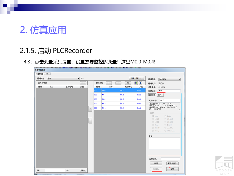This screenshot has width=234, height=176.
Task: Click minus button beside 显示变量
Action: (x=108, y=83)
